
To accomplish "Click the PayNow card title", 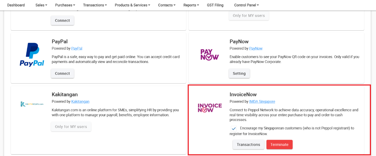I will [239, 42].
